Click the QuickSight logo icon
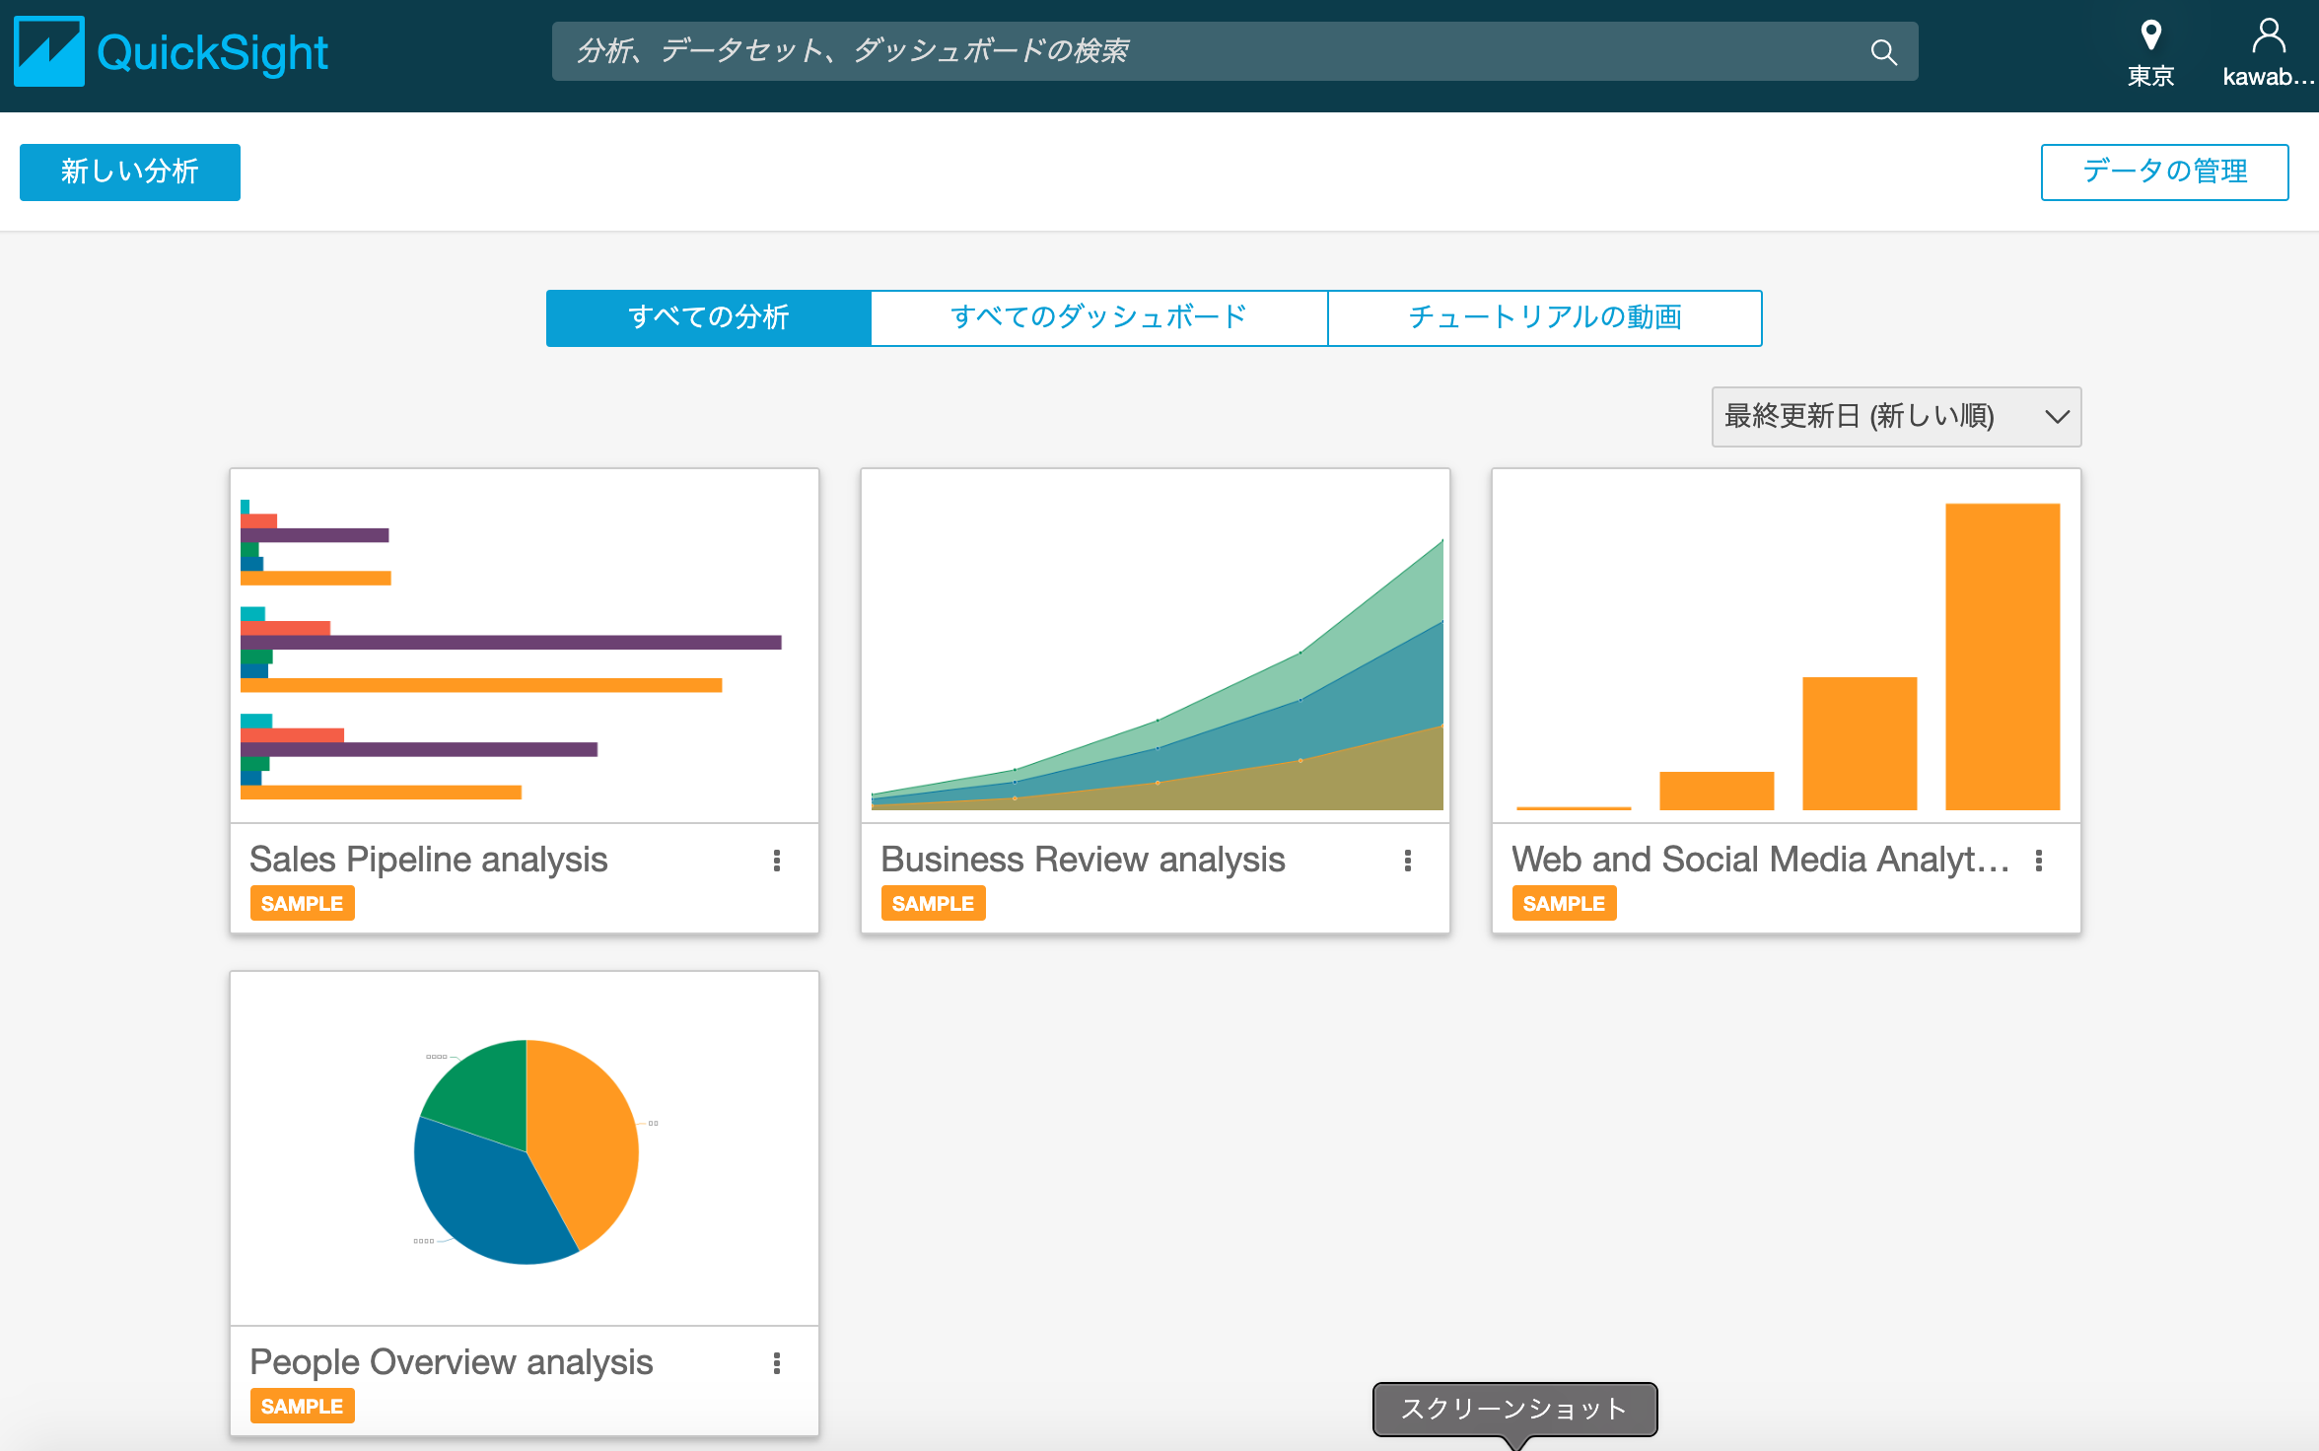The image size is (2319, 1451). pos(49,51)
